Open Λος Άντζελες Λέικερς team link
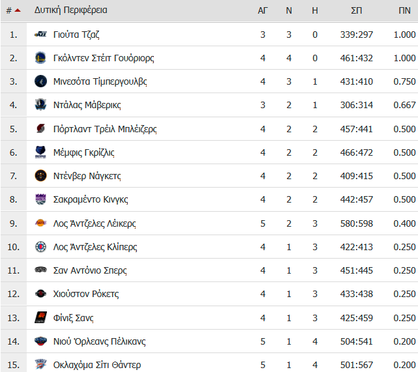The image size is (418, 372). click(x=95, y=223)
